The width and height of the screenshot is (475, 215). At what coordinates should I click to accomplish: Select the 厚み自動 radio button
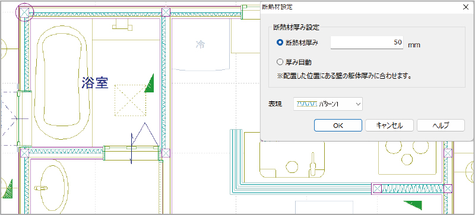280,62
